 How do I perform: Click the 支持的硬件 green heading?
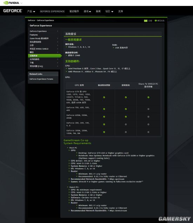(x=73, y=61)
